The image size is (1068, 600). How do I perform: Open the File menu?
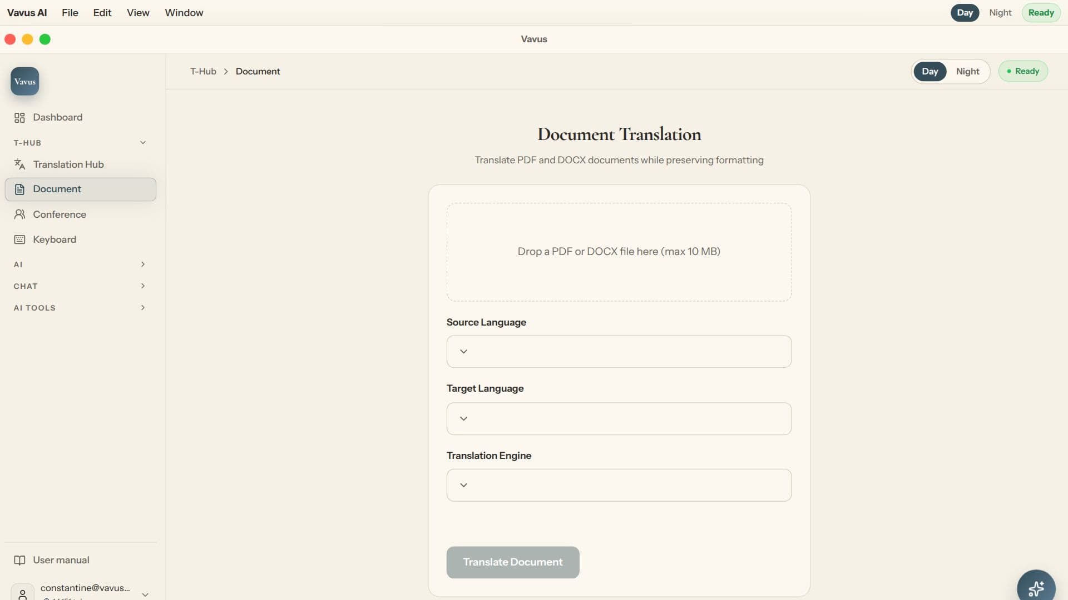[x=70, y=13]
